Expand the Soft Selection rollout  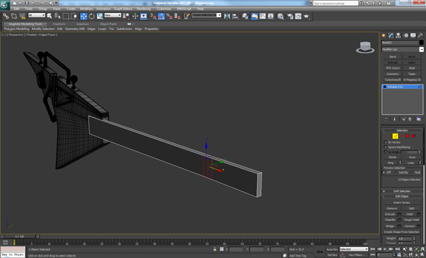pyautogui.click(x=402, y=191)
